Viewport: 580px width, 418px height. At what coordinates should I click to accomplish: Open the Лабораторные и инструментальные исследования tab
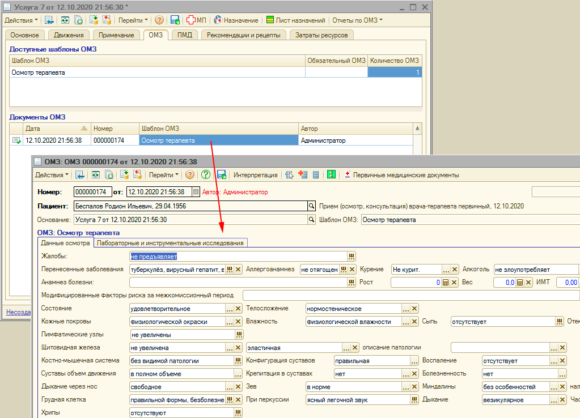point(170,243)
